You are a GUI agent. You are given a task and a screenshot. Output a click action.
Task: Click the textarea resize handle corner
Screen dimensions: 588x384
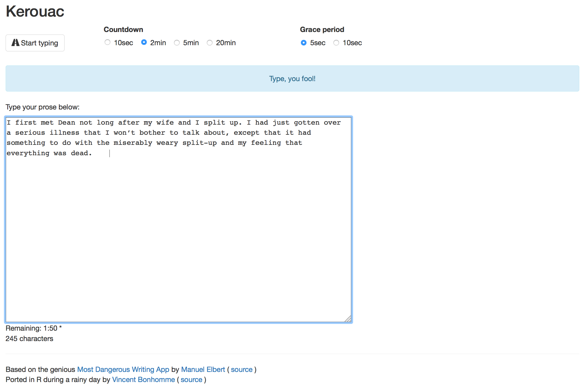[348, 319]
